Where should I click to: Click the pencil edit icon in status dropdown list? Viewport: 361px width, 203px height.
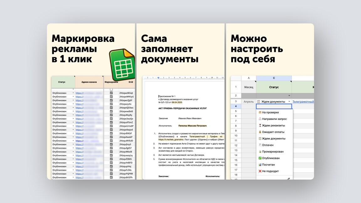point(288,179)
